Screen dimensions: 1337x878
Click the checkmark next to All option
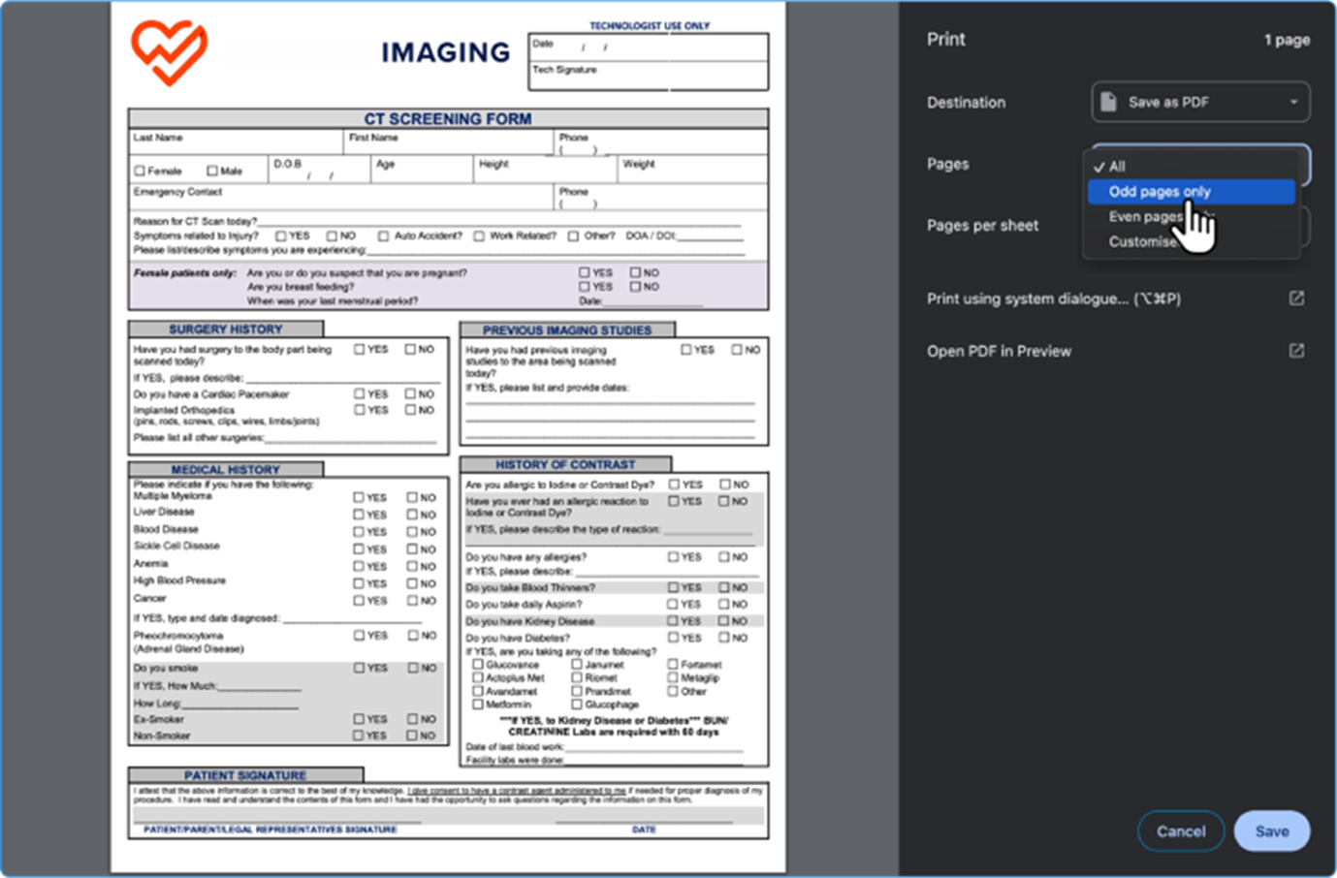pos(1098,167)
